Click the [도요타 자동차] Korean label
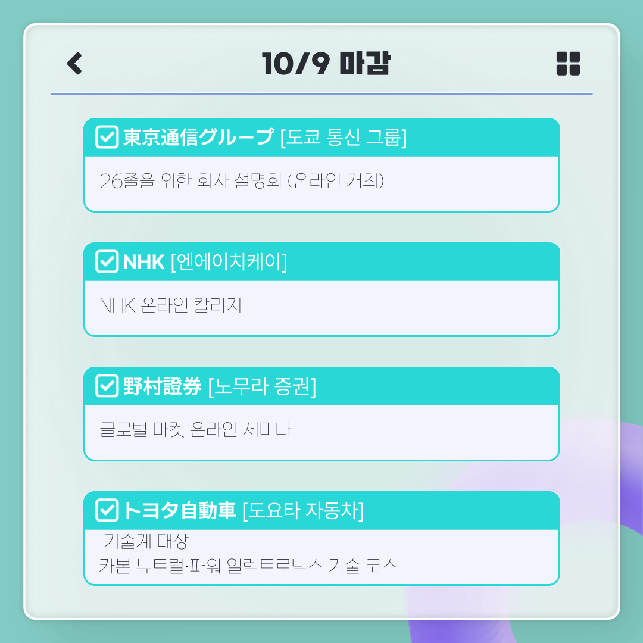This screenshot has width=643, height=643. [304, 511]
